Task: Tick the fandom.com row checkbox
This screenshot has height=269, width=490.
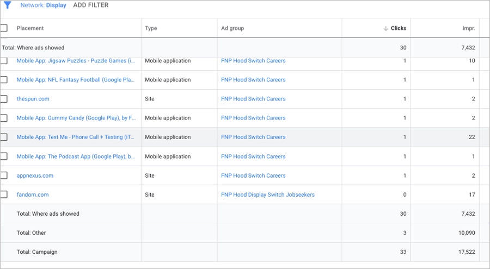Action: click(4, 195)
